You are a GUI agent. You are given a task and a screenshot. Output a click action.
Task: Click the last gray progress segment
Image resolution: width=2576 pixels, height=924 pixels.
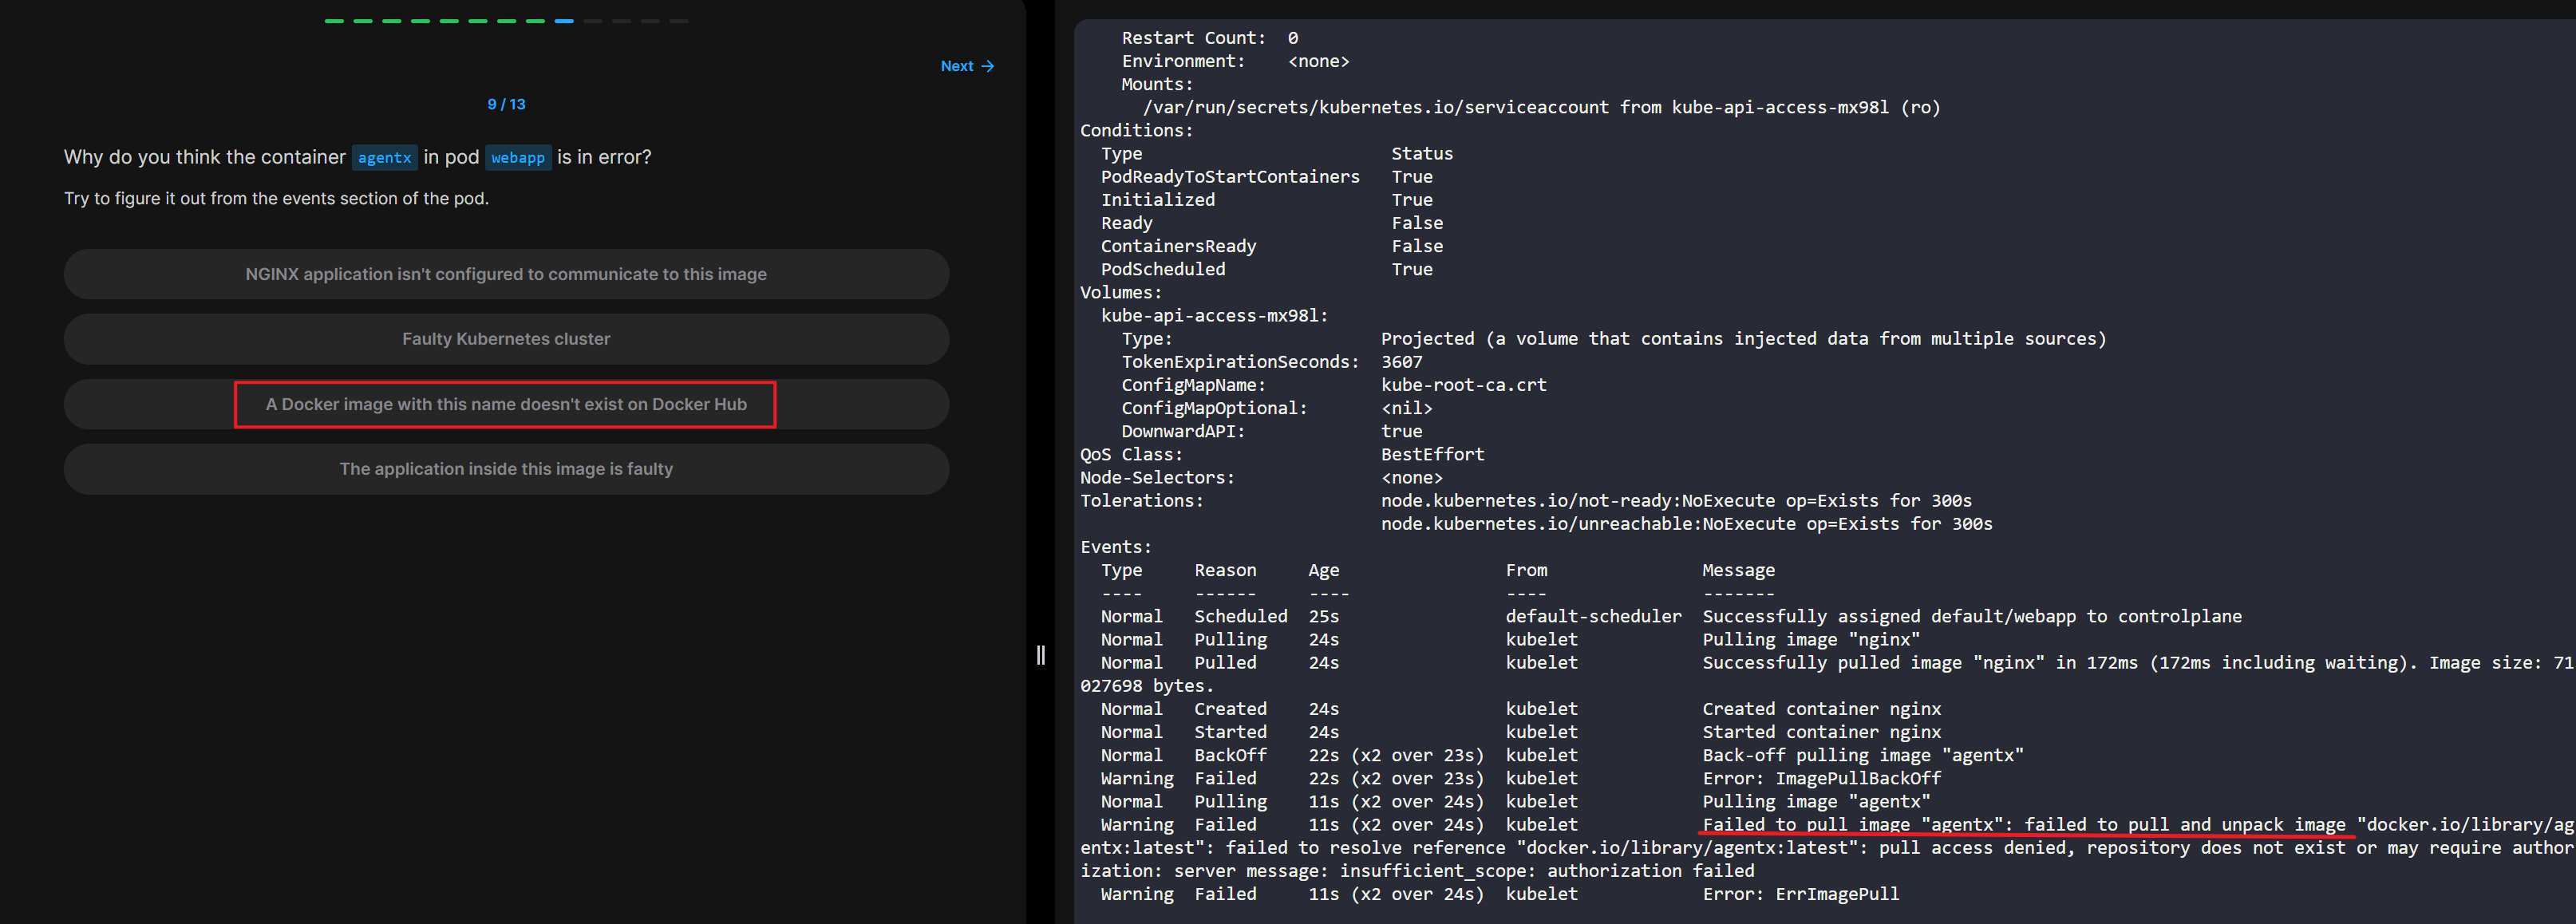pos(679,21)
